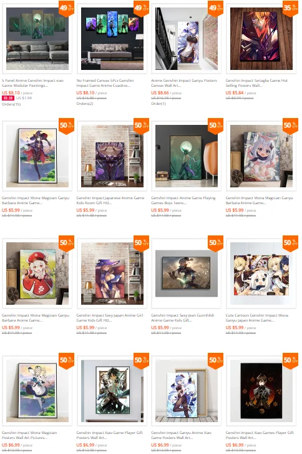
Task: Open the Tartaglia Game Hot Selling Posters link
Action: pos(256,83)
